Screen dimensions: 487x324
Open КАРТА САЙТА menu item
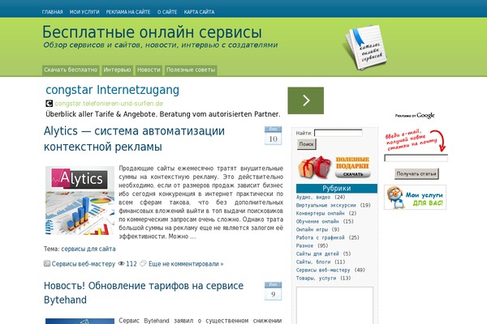pyautogui.click(x=199, y=12)
